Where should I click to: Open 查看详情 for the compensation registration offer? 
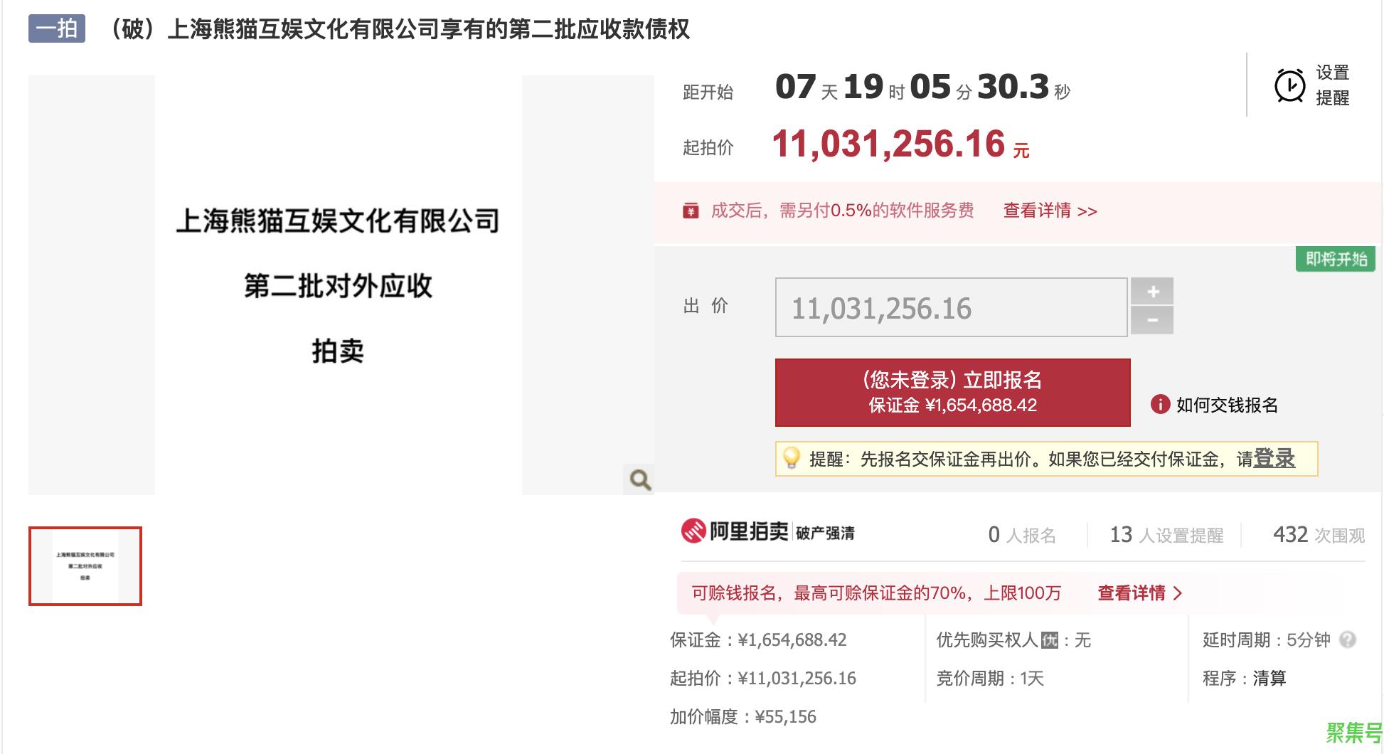[x=1139, y=593]
